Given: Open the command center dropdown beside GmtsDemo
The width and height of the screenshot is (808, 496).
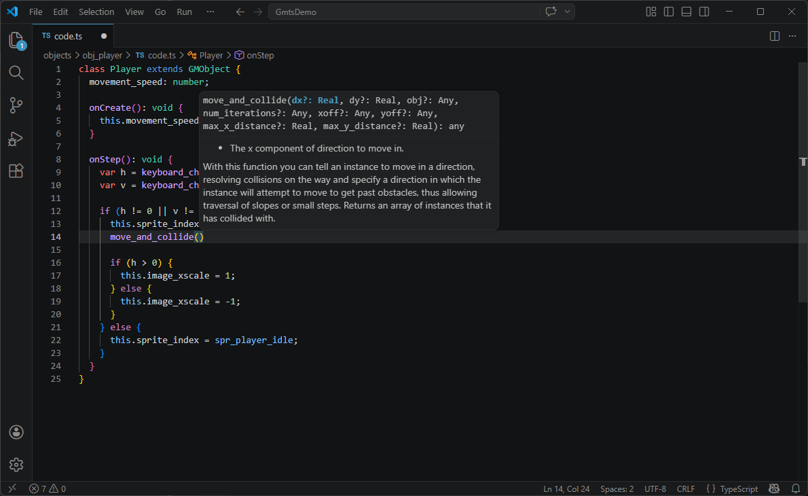Looking at the screenshot, I should coord(568,12).
